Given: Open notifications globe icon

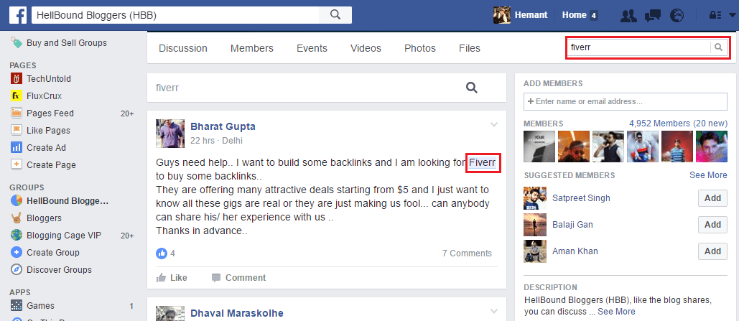Looking at the screenshot, I should (x=677, y=15).
